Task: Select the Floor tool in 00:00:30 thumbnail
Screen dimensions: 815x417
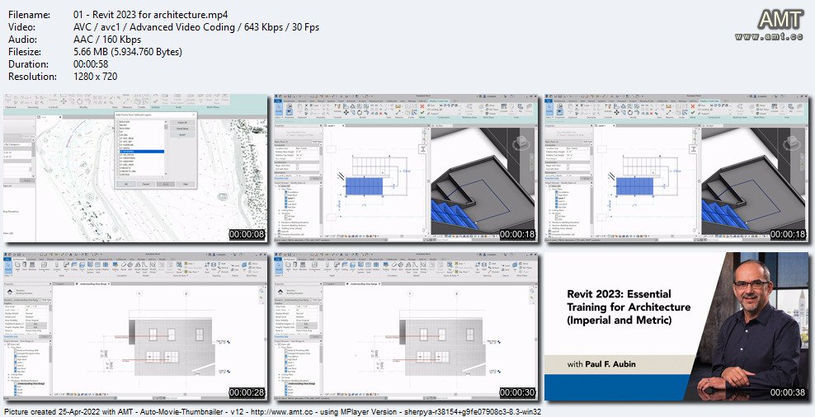Action: 354,266
